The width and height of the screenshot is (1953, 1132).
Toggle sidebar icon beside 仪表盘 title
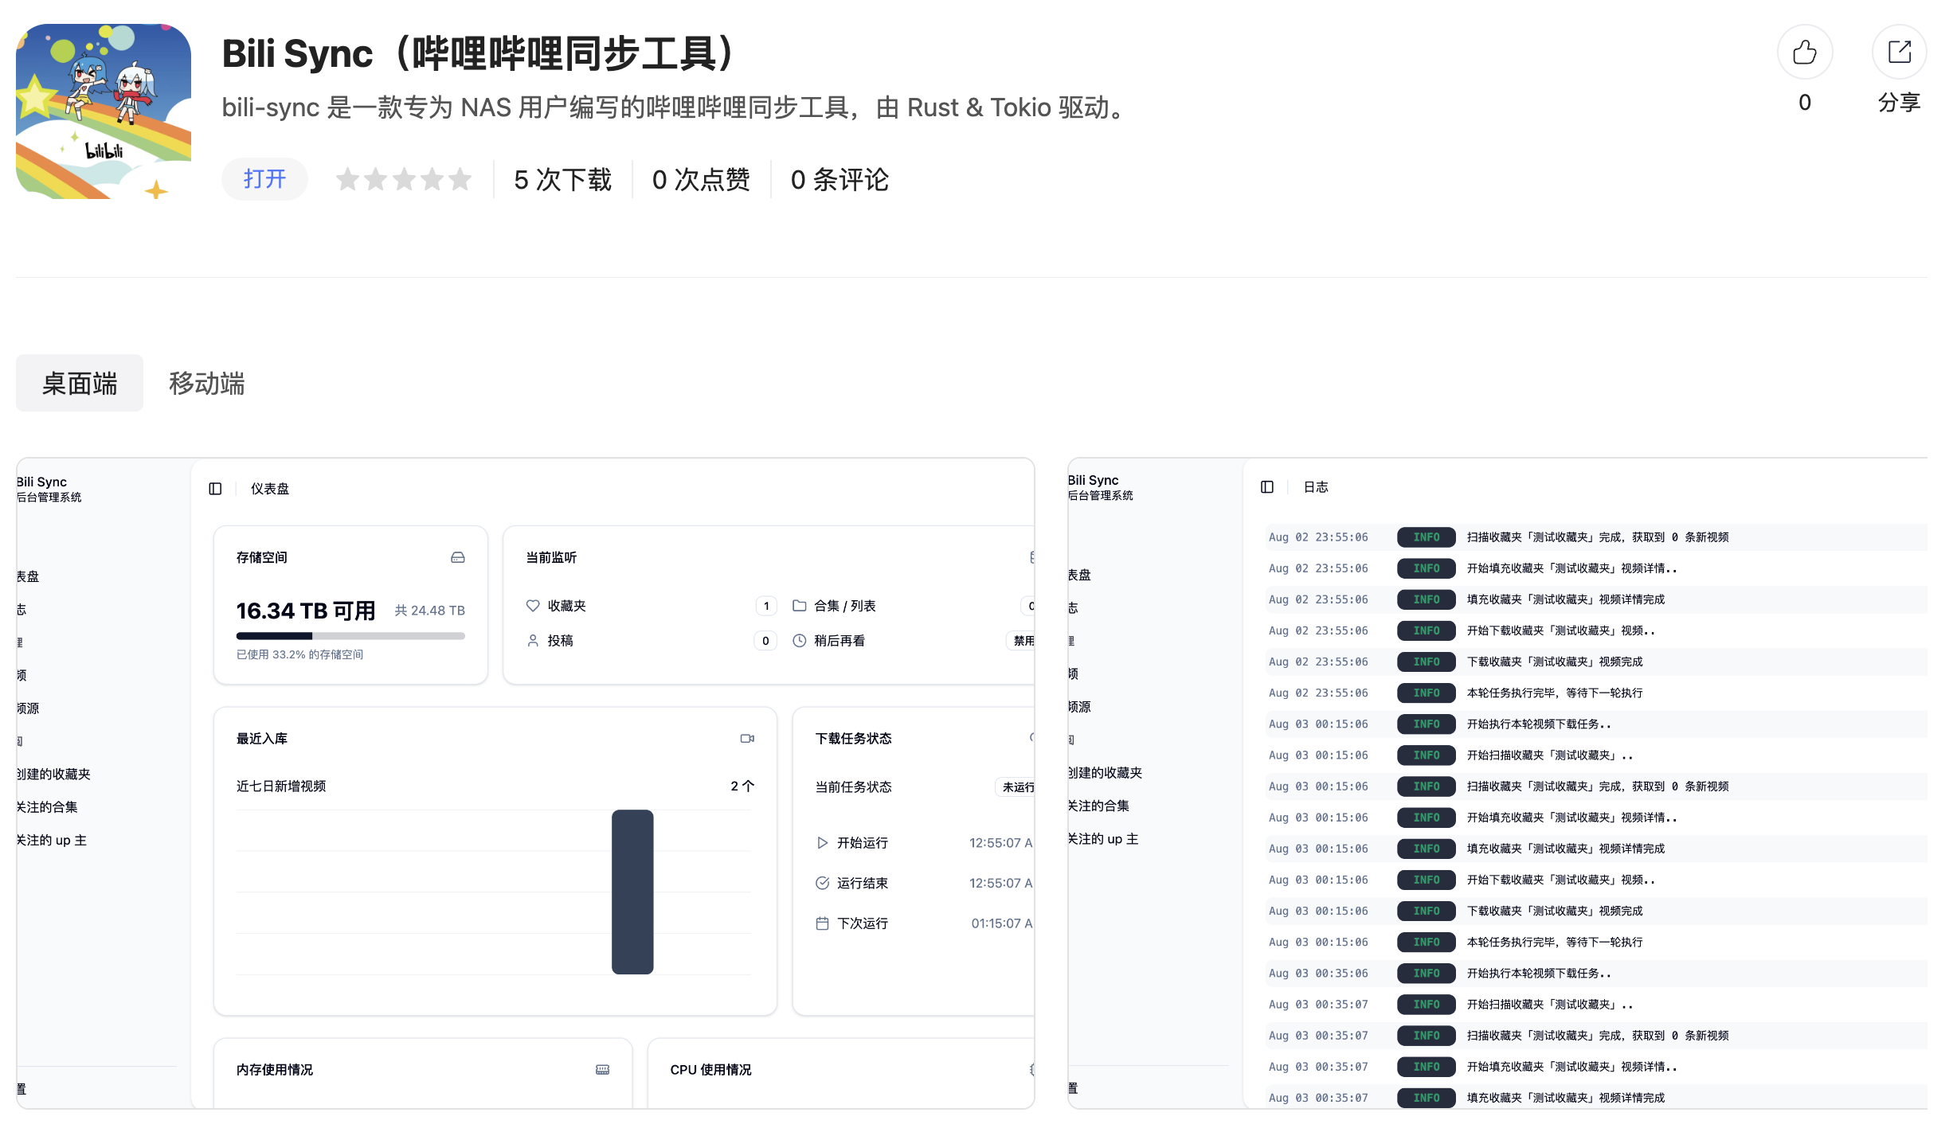pyautogui.click(x=215, y=489)
